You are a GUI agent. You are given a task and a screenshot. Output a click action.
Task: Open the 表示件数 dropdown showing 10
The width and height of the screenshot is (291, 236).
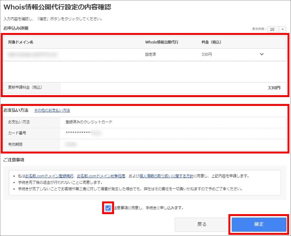[276, 29]
